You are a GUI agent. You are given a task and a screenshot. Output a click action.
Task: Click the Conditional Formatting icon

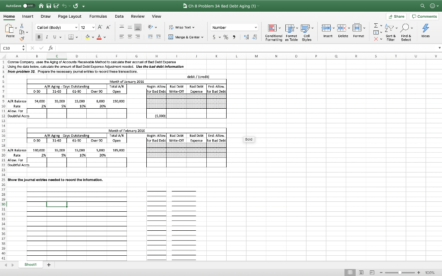pyautogui.click(x=272, y=28)
